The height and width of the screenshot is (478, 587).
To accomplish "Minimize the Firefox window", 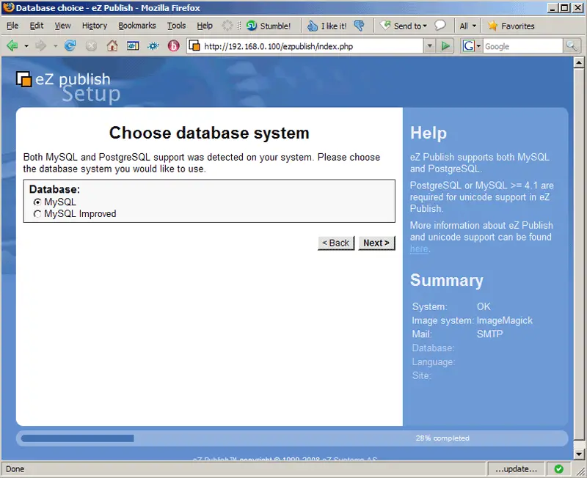I will coord(553,7).
